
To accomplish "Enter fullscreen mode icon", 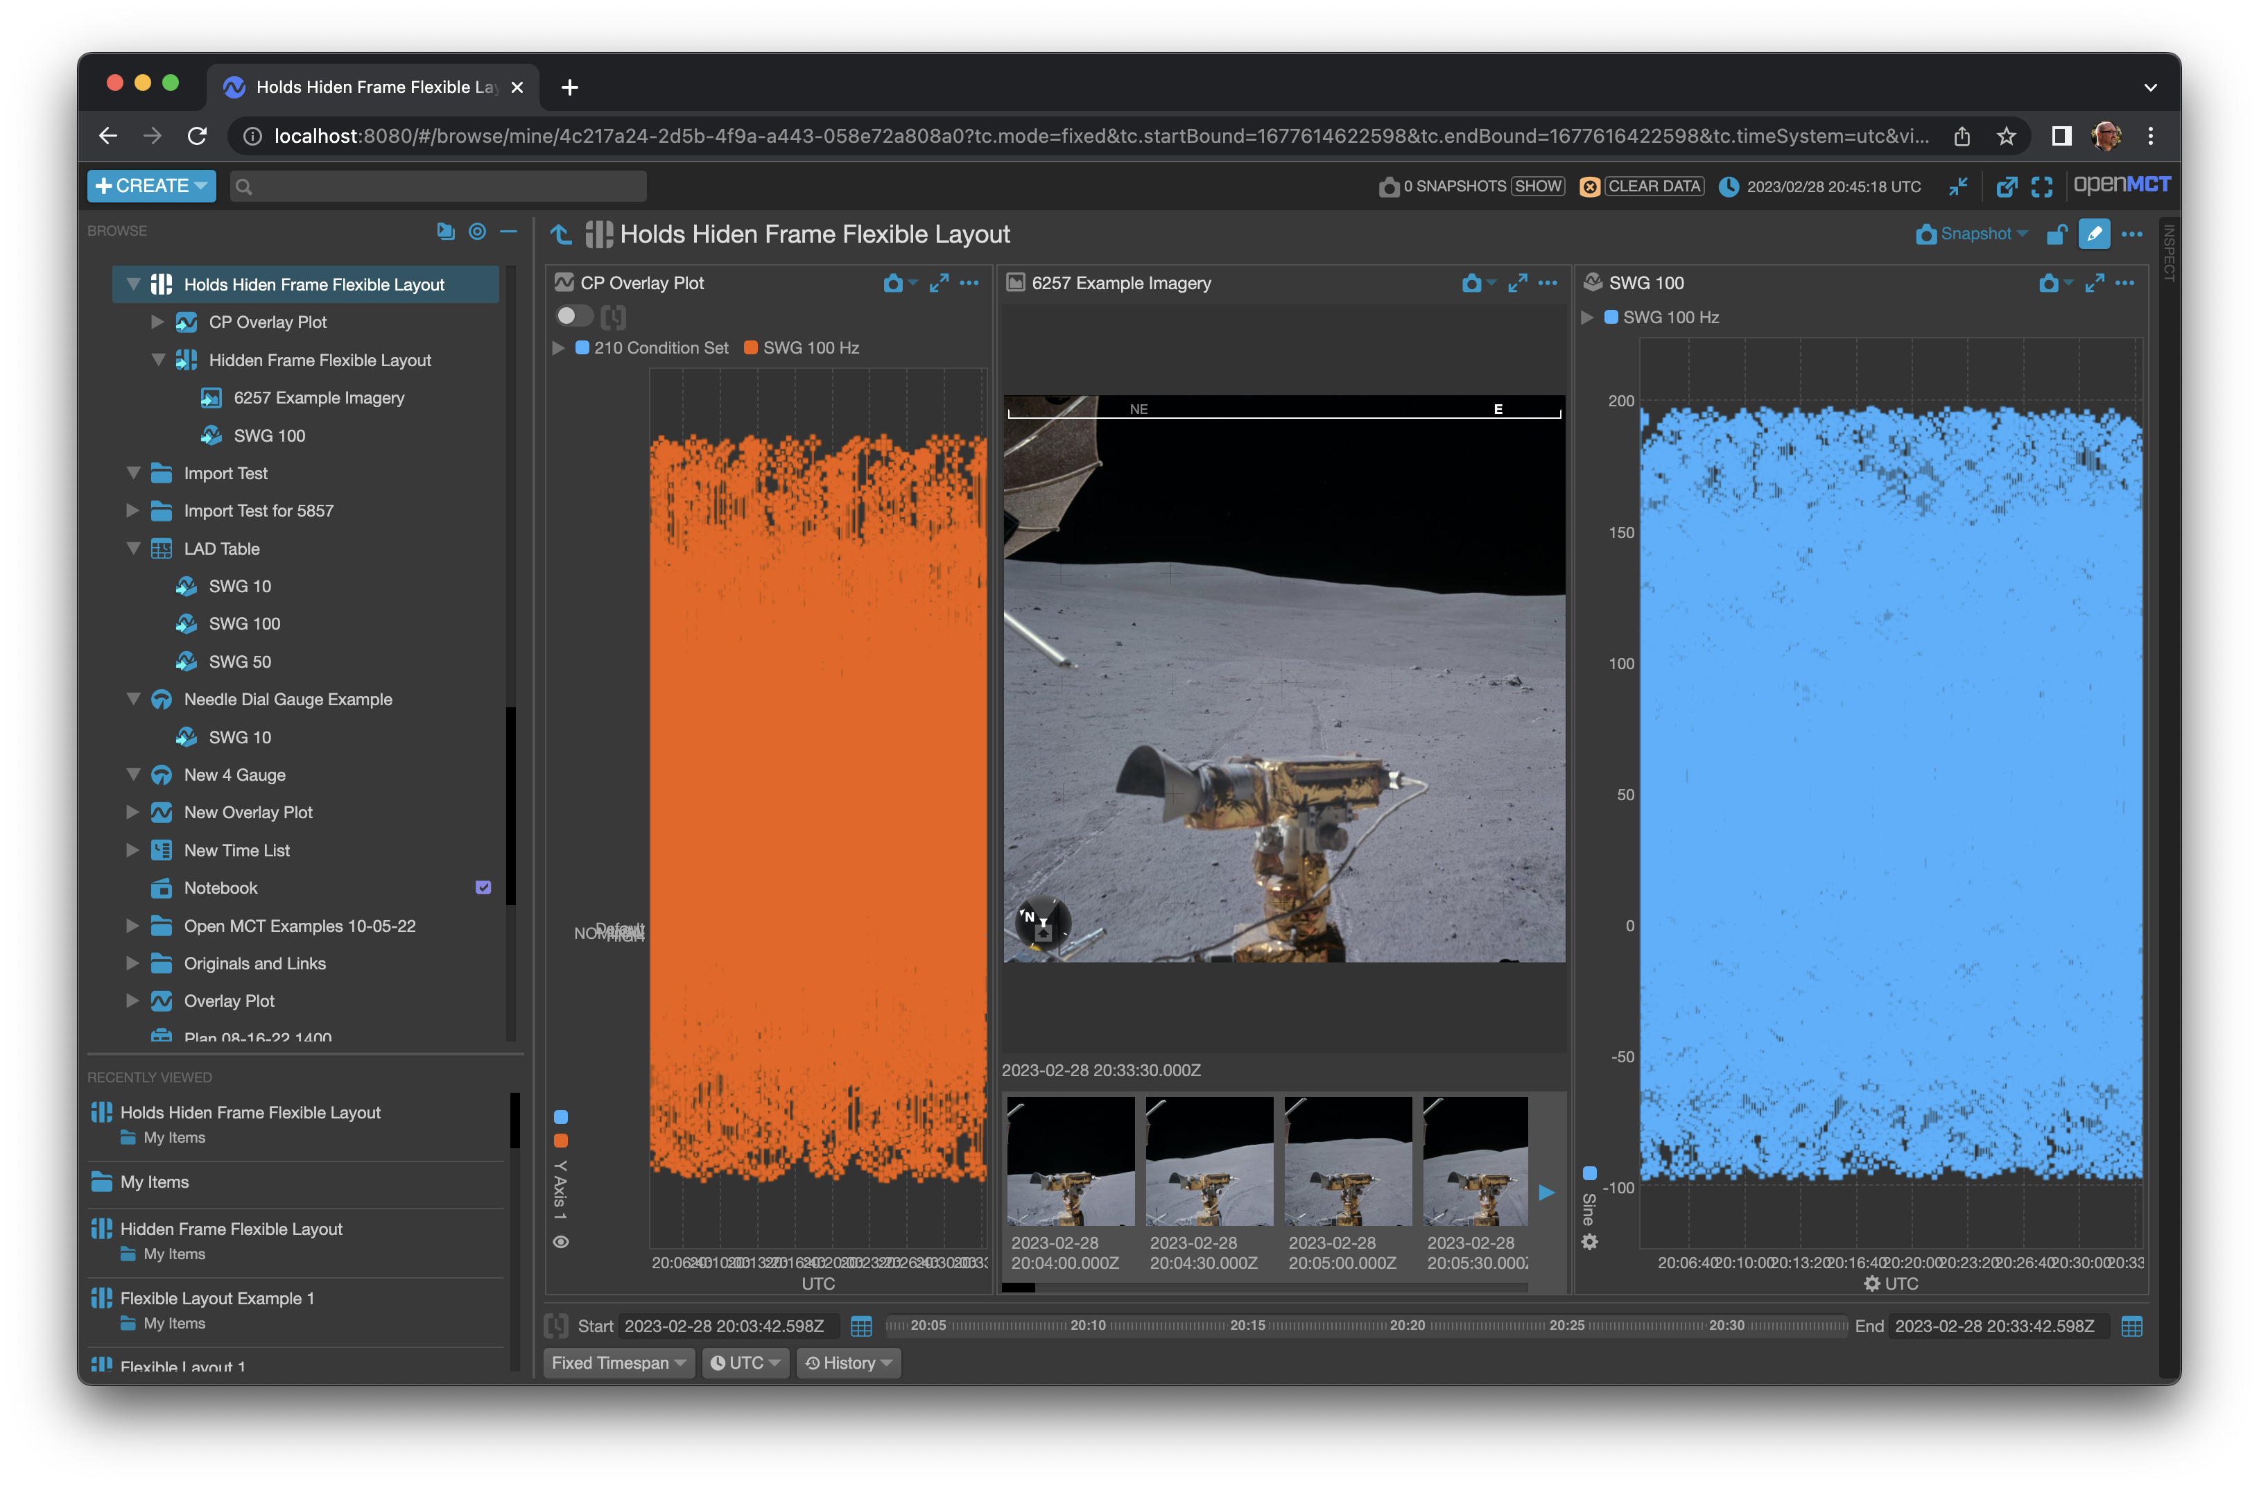I will point(2042,186).
